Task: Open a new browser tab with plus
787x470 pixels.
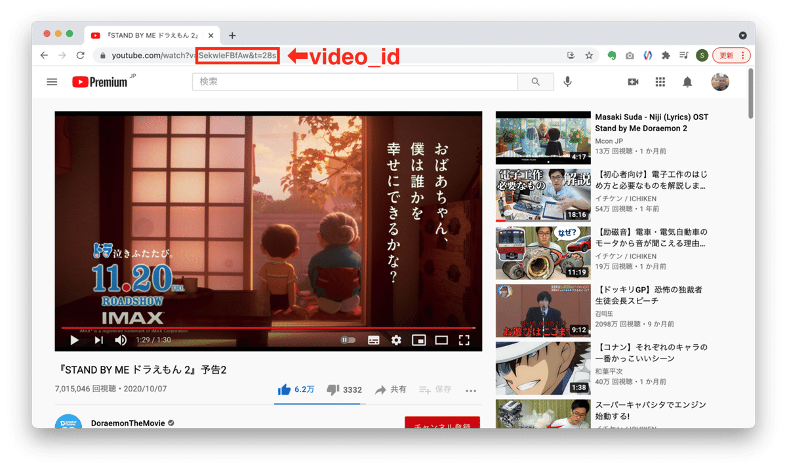Action: pyautogui.click(x=232, y=35)
